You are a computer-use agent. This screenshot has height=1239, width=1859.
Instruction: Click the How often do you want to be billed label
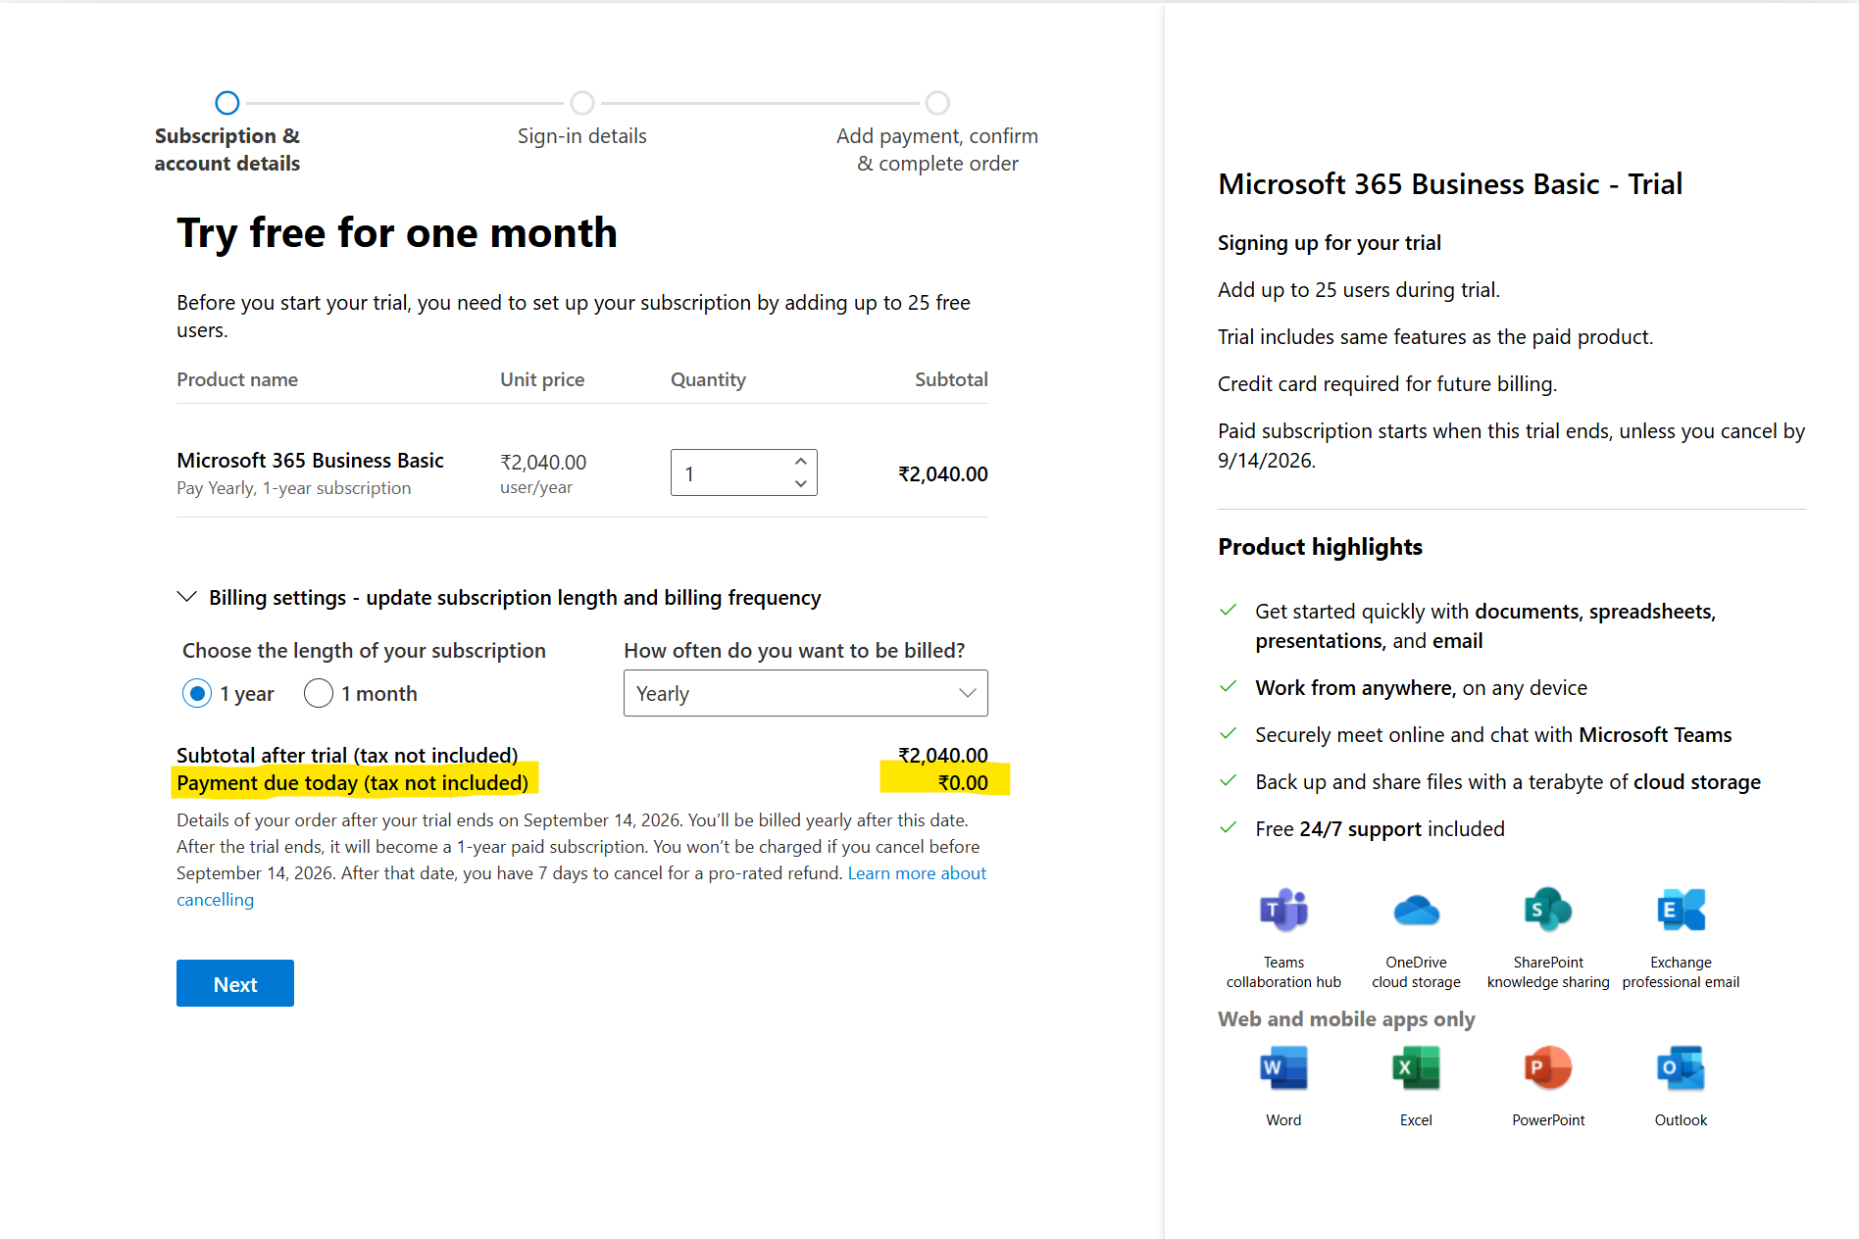pos(794,651)
